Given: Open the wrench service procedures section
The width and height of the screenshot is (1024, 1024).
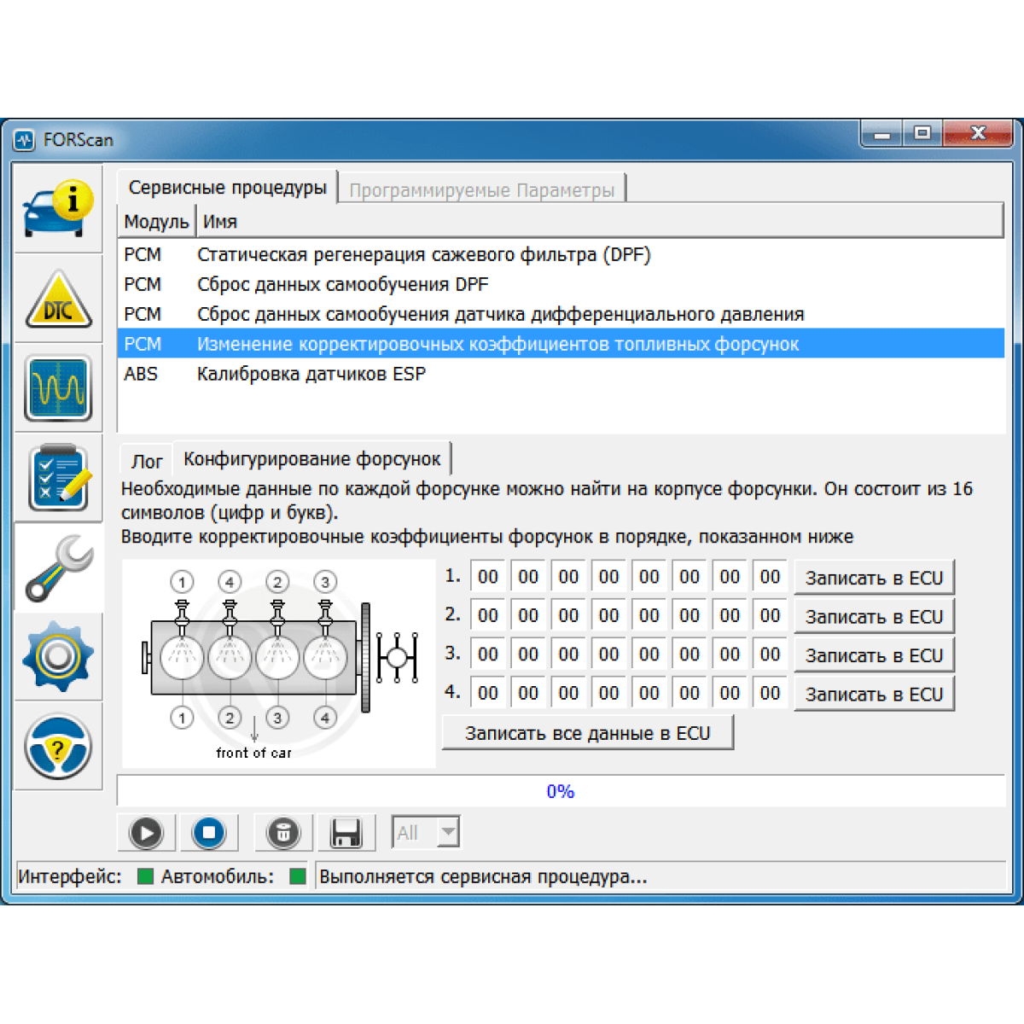Looking at the screenshot, I should click(x=57, y=567).
